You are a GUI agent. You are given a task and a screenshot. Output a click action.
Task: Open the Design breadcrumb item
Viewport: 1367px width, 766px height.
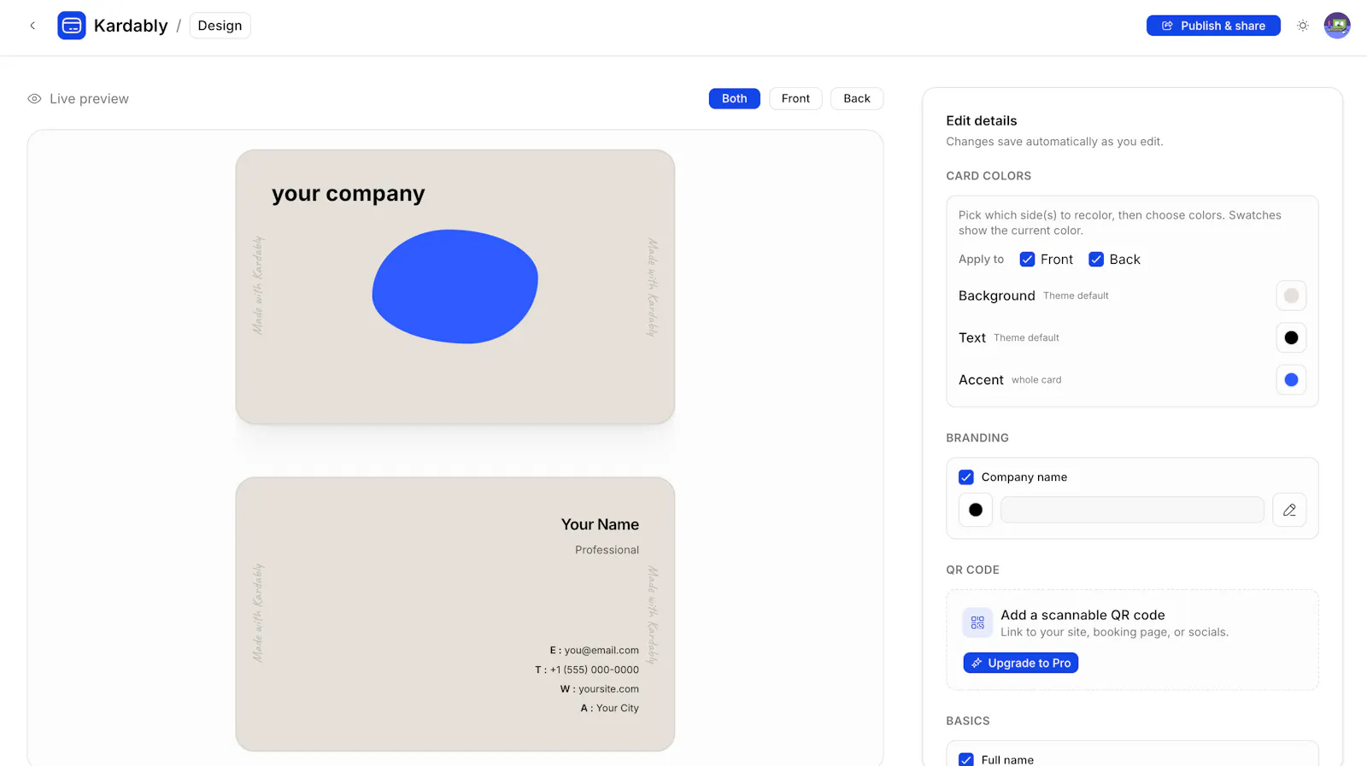coord(220,26)
